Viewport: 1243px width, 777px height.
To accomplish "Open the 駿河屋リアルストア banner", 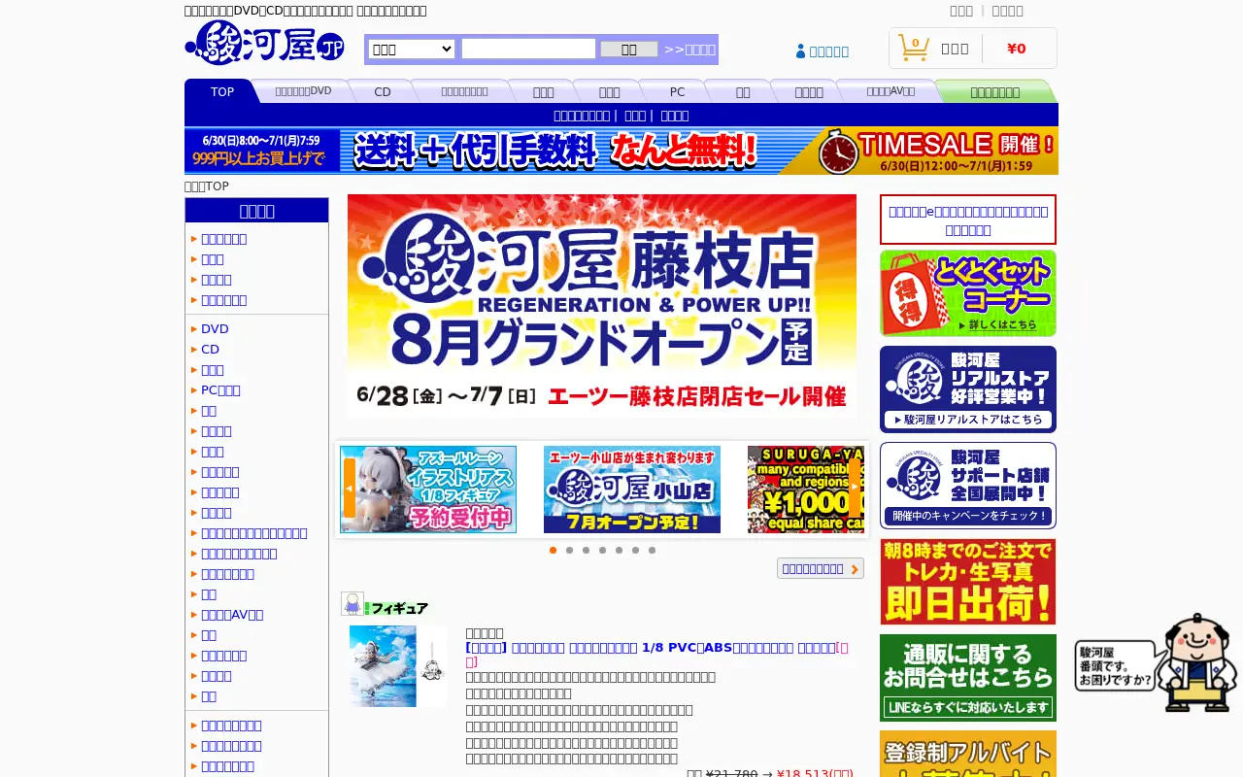I will coord(968,389).
